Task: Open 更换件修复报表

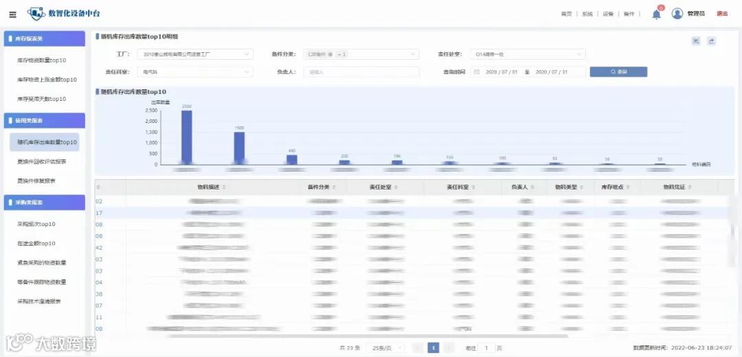Action: [36, 181]
